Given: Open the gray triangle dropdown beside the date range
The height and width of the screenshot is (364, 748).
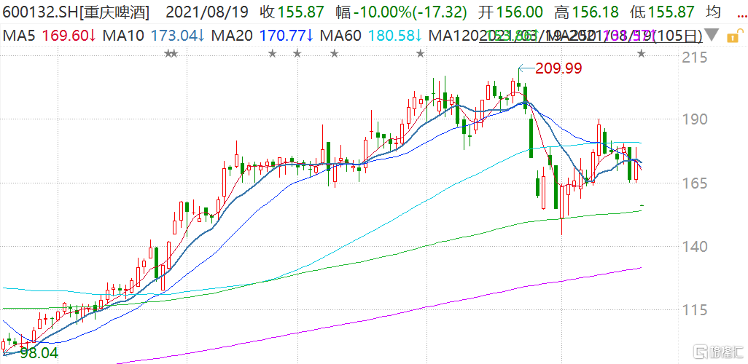Looking at the screenshot, I should tap(713, 35).
